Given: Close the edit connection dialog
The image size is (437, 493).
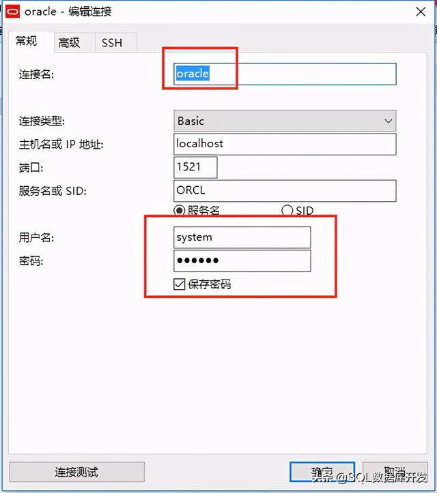Looking at the screenshot, I should point(421,12).
